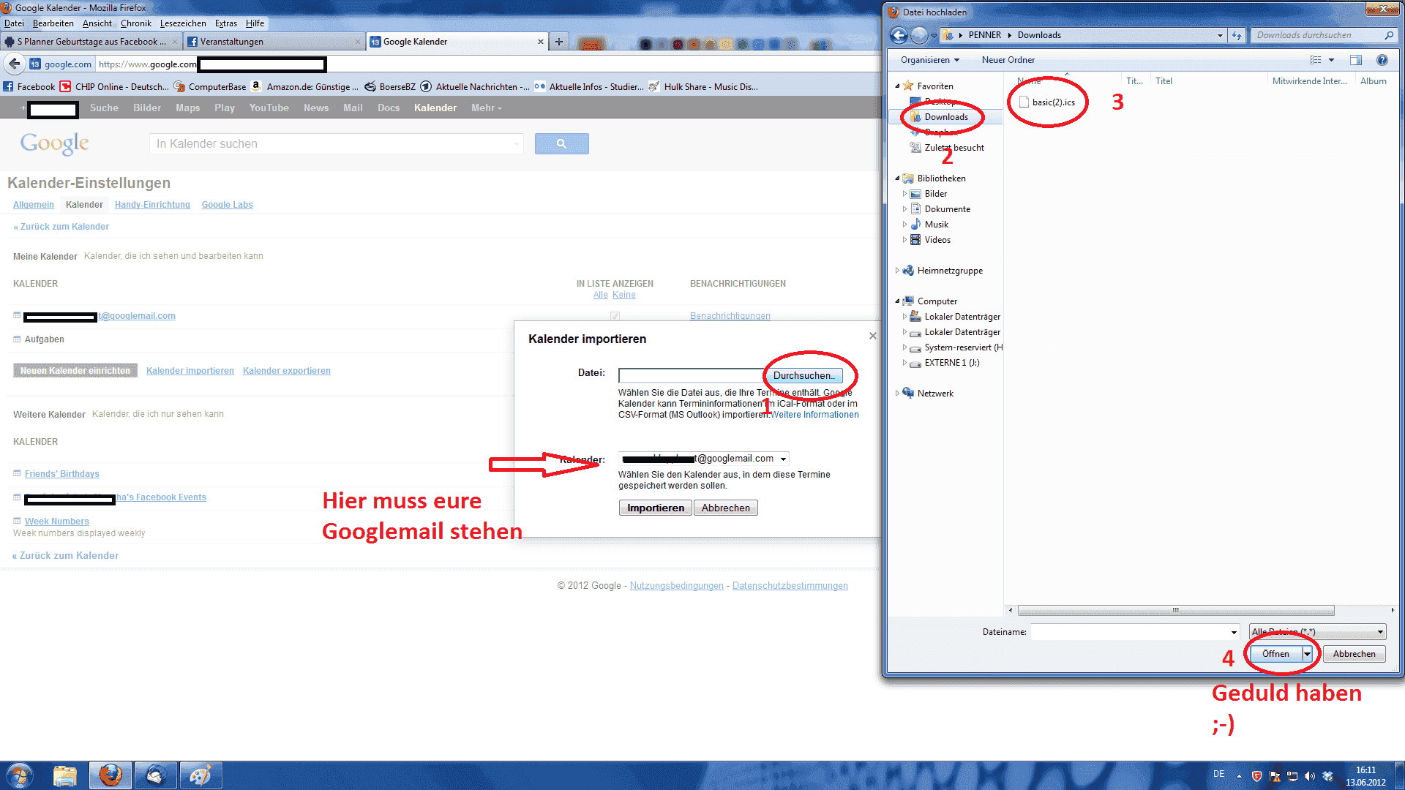
Task: Open Weitere Informationen link
Action: [x=815, y=415]
